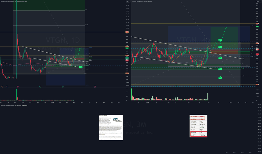
Task: Click the 4h chart title 'VistaGen Therapeutics, Inc., 4h, NASDAQ'
Action: 142,1
